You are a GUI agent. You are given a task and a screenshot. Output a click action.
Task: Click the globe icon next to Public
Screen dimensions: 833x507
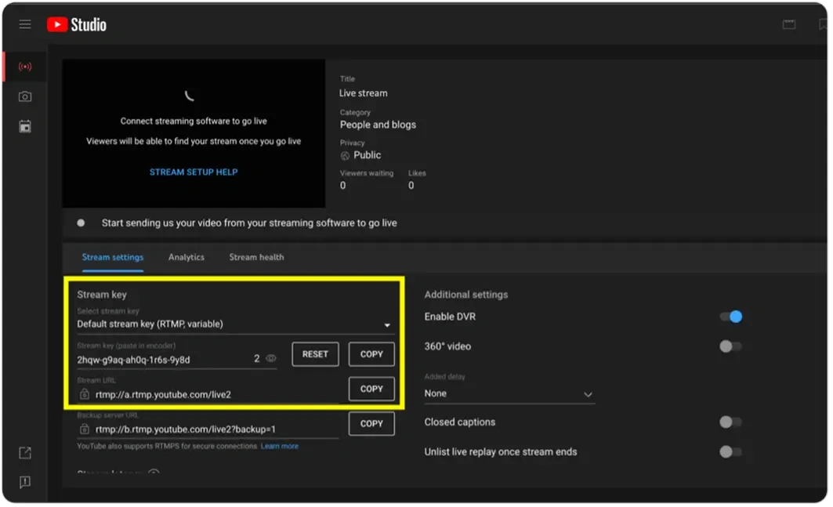tap(345, 156)
